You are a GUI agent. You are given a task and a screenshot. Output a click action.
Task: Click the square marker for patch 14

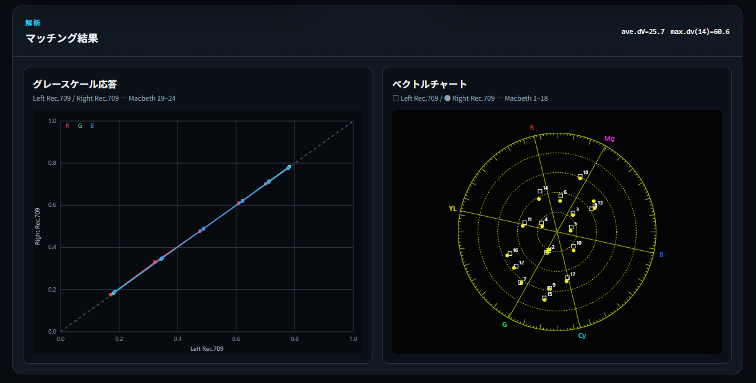540,192
